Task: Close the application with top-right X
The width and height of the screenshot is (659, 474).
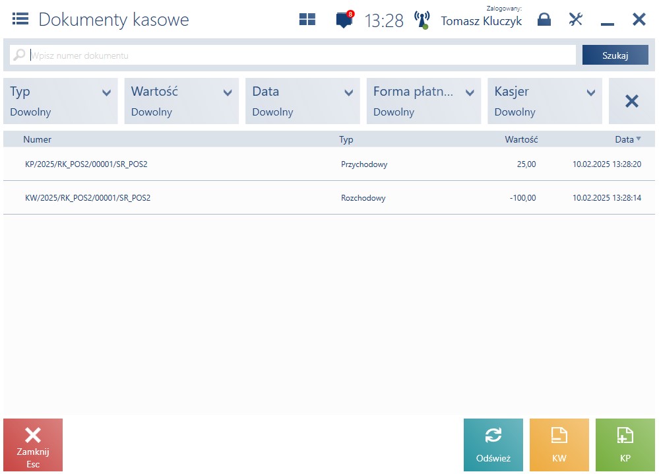Action: tap(639, 19)
